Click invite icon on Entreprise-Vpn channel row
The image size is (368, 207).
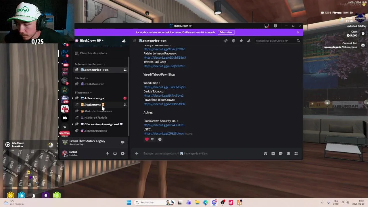pos(125,70)
